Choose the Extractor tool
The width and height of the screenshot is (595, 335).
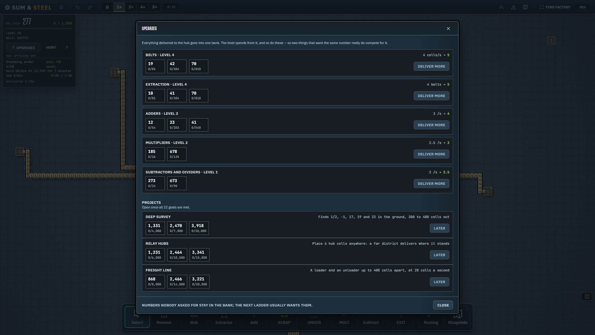pos(224,317)
